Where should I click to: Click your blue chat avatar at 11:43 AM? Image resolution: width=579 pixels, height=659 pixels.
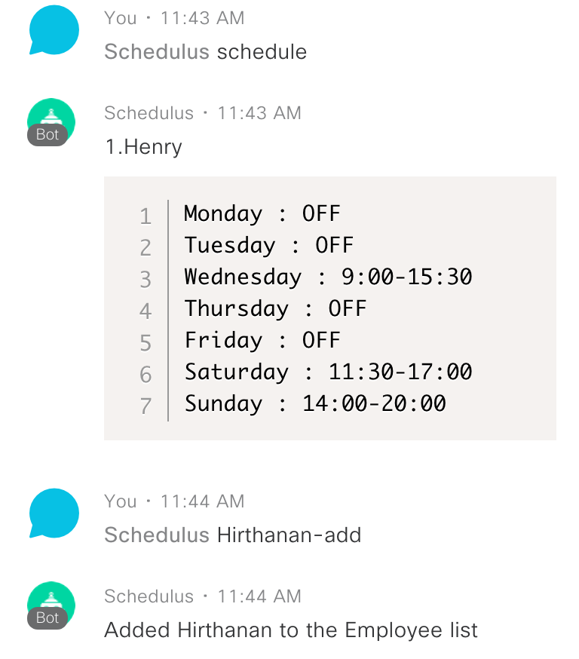click(54, 30)
